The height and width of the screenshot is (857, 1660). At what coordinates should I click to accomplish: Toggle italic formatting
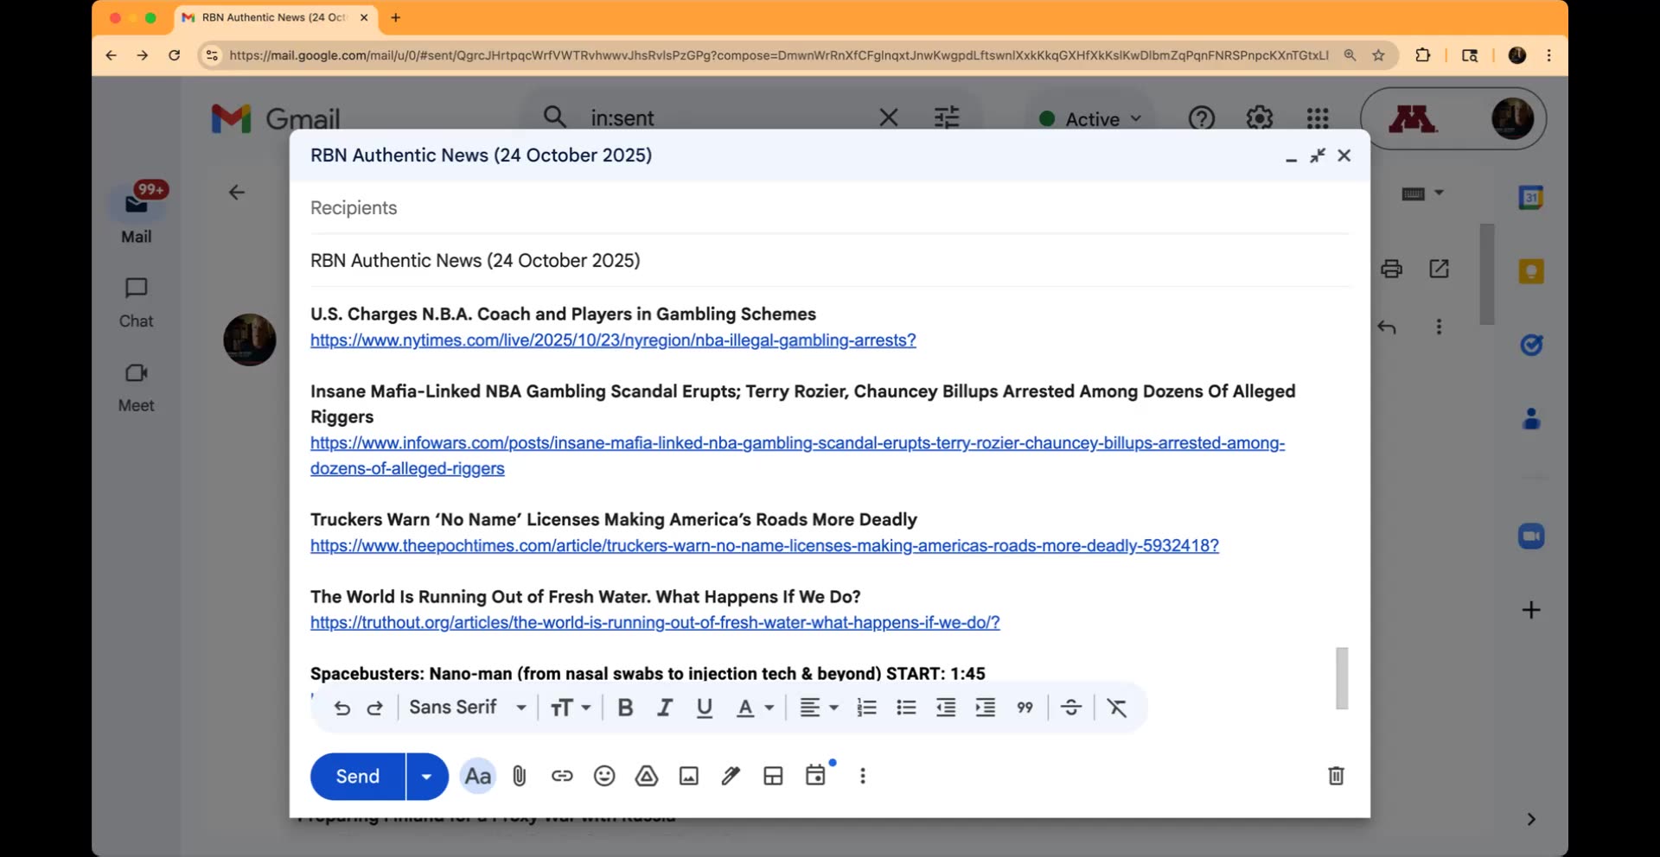pos(664,708)
